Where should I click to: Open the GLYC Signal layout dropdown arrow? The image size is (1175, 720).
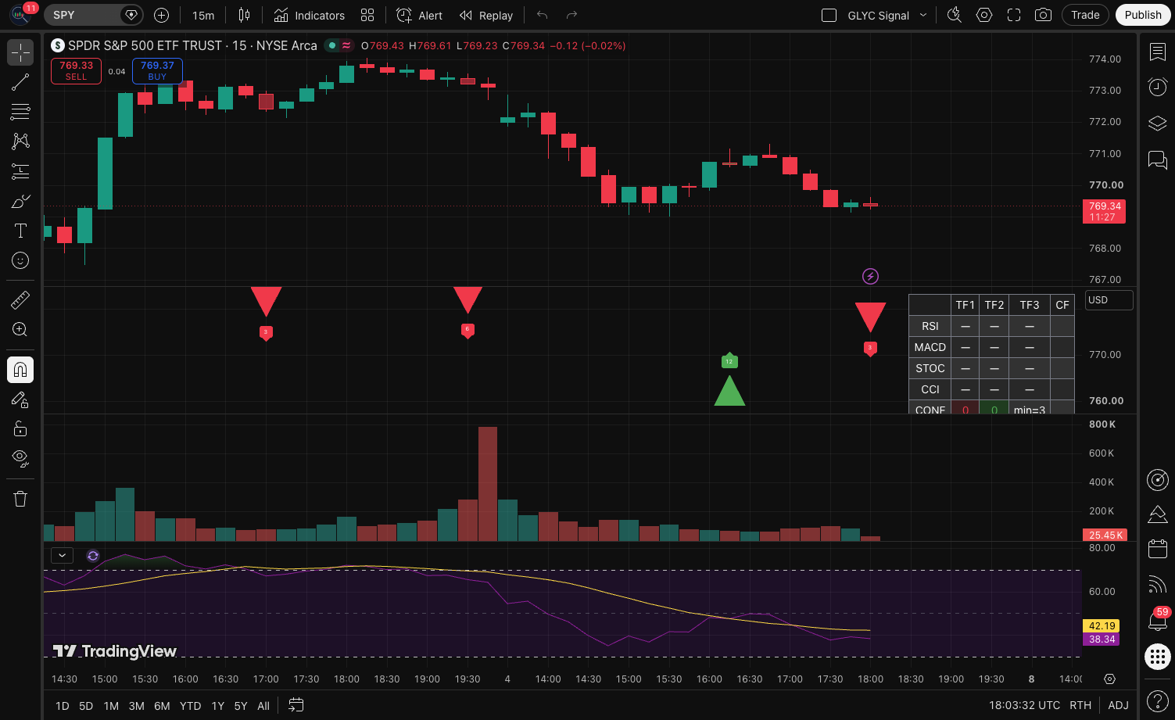[923, 15]
